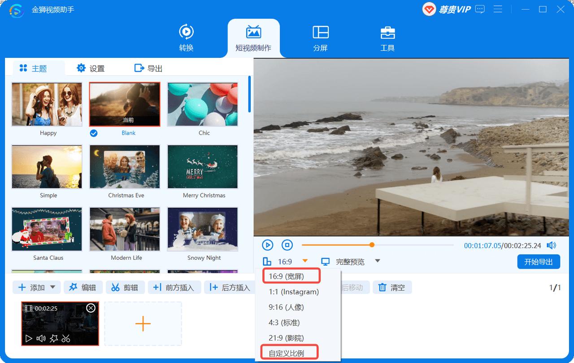Open the 16:9 aspect ratio dropdown
Viewport: 574px width, 363px height.
coord(305,261)
